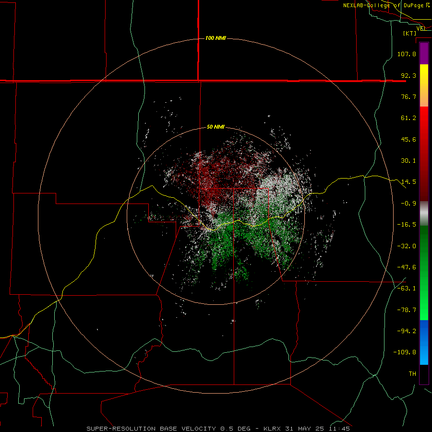Click the 107.8 value on velocity scale
Screen dimensions: 432x432
(x=407, y=54)
